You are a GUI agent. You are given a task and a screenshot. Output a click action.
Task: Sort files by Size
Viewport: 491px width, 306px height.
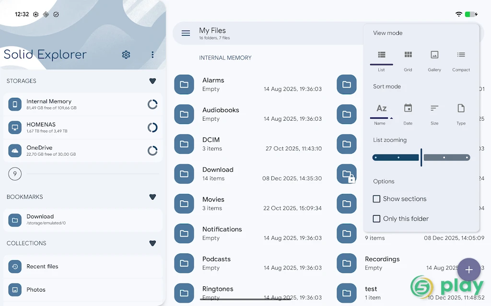pos(434,114)
